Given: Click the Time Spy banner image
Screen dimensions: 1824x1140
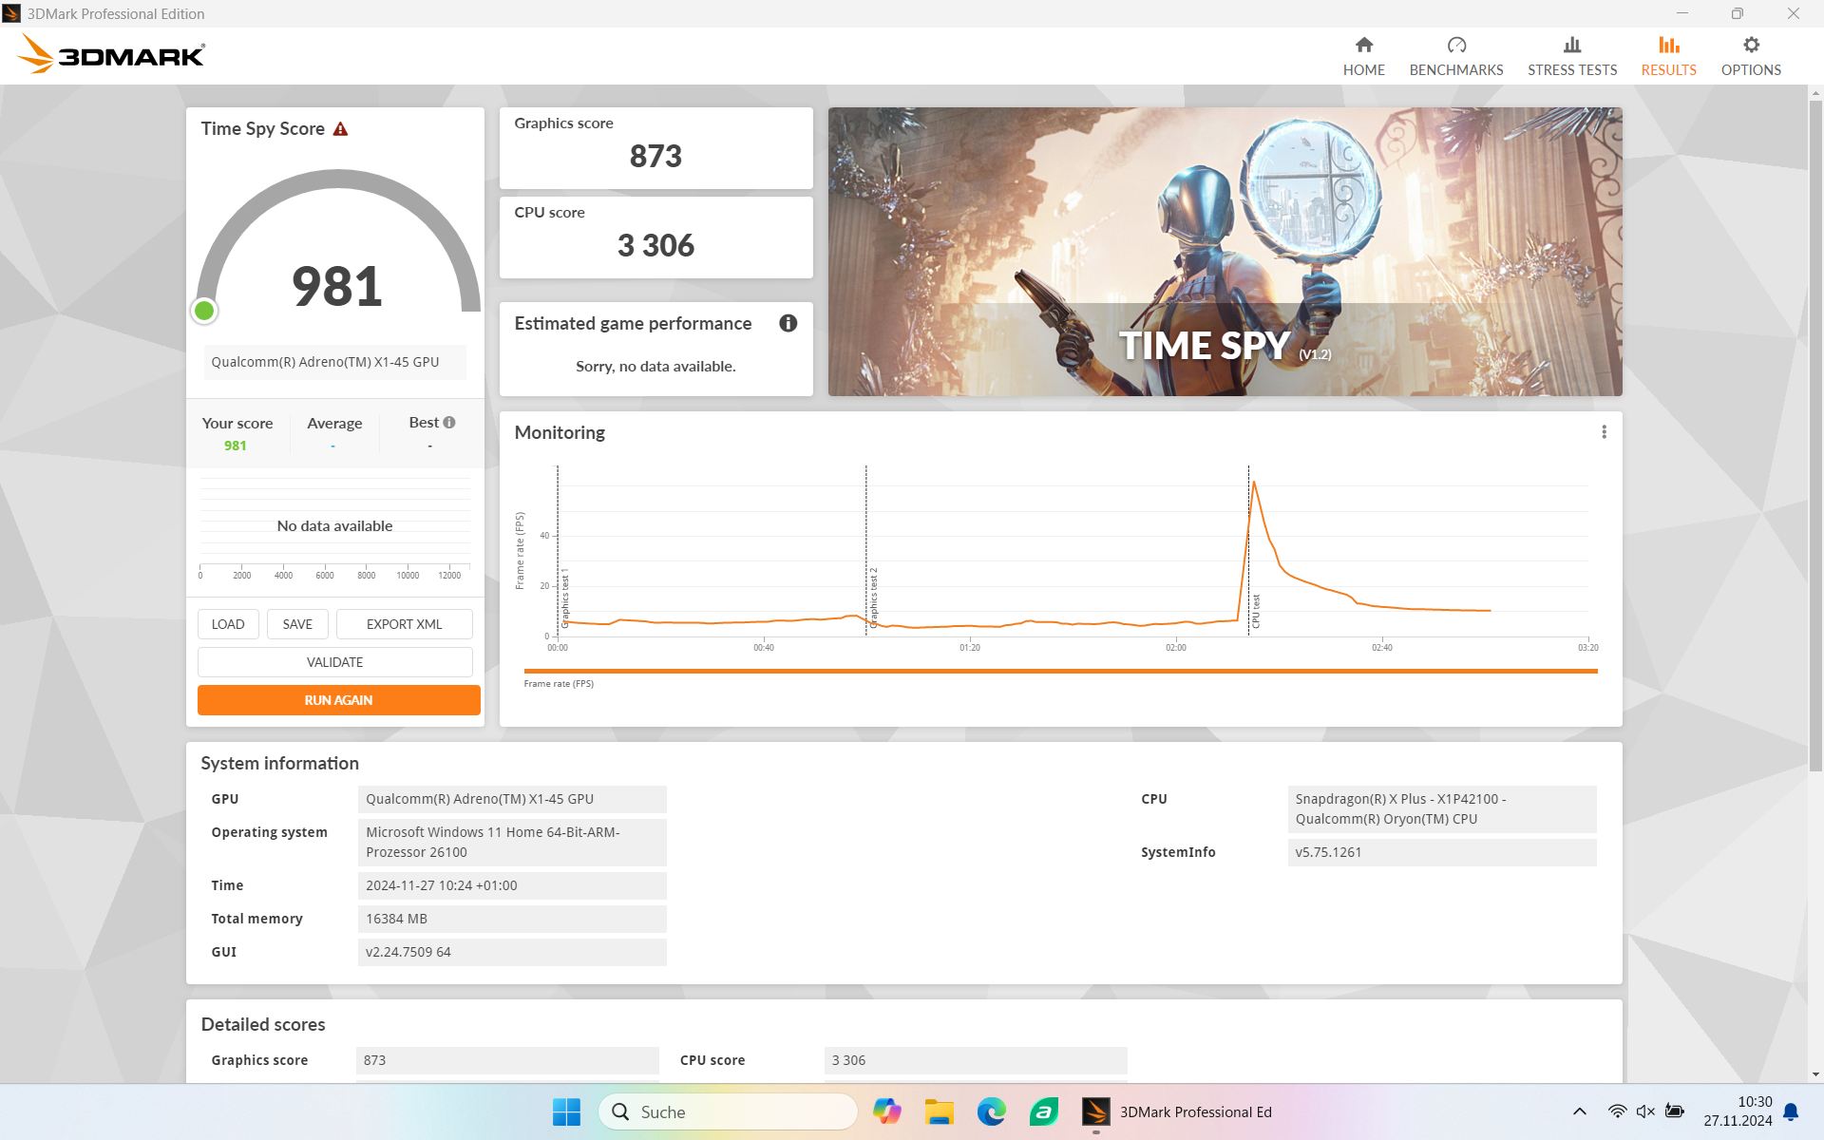Looking at the screenshot, I should pos(1224,251).
